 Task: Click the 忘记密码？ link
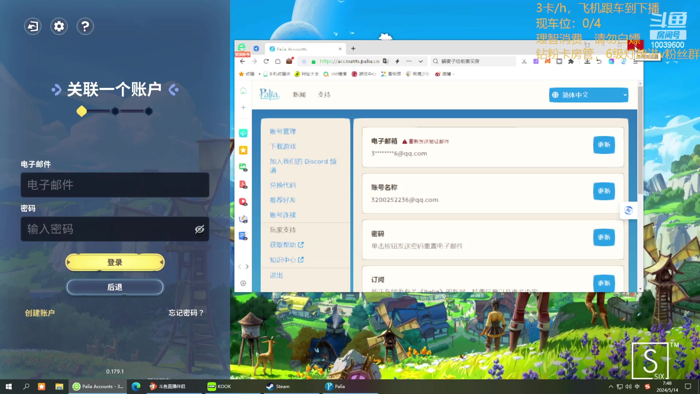point(186,313)
